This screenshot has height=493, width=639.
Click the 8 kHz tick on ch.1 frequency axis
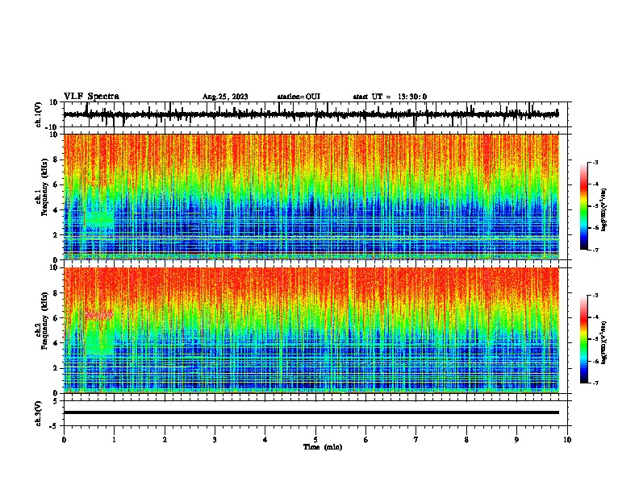pyautogui.click(x=56, y=159)
